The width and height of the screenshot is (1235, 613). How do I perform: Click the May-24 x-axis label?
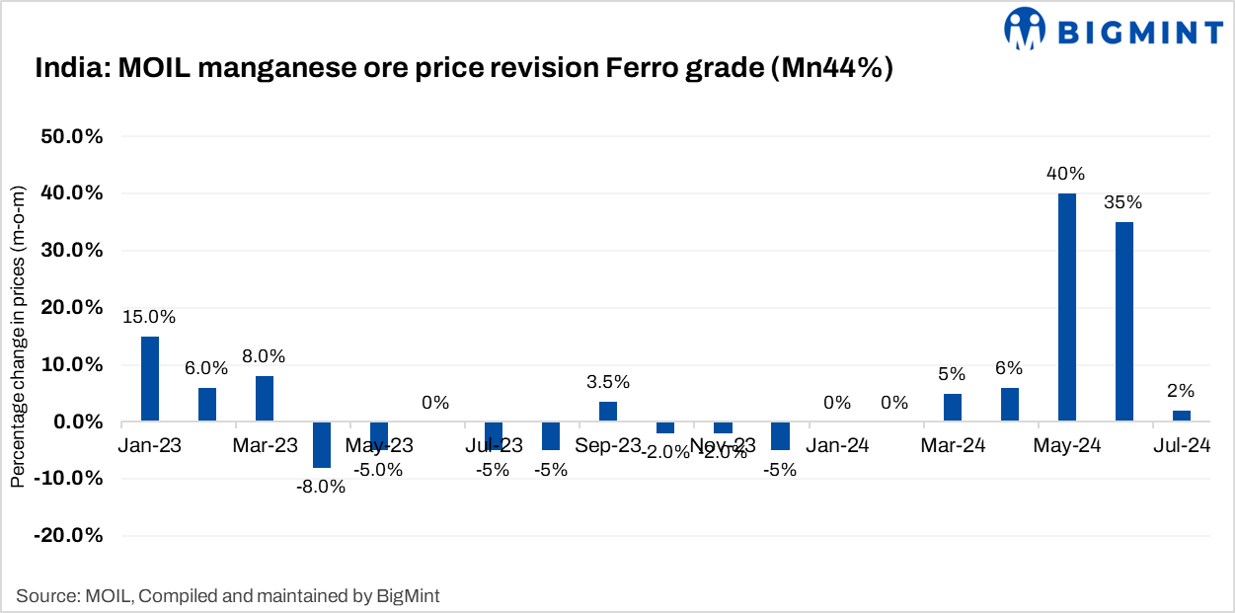tap(1067, 446)
